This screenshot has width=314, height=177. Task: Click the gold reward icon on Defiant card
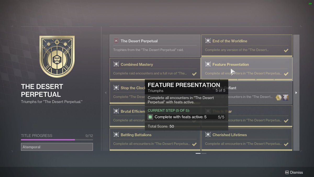coord(278,98)
